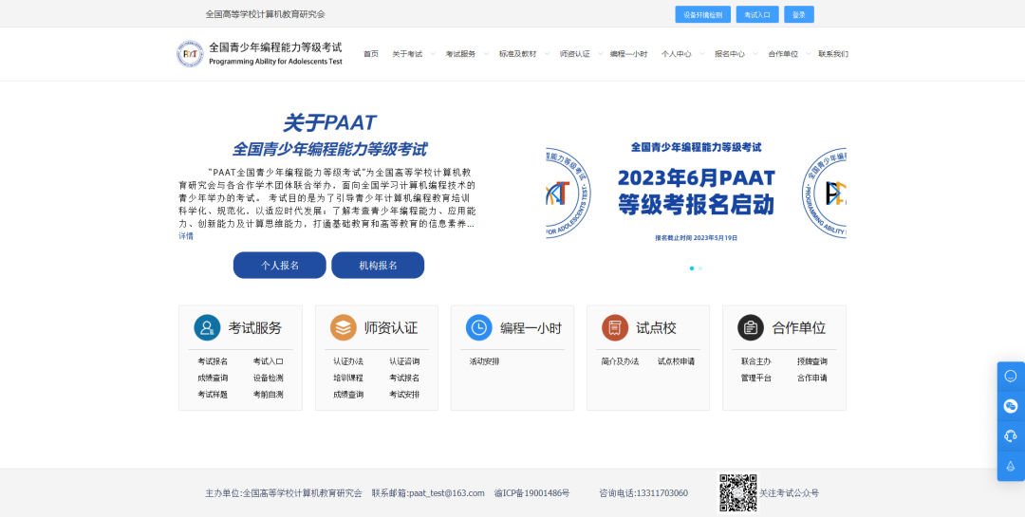Screen dimensions: 1025x517
Task: Open the 报名中心 navigation item
Action: click(730, 54)
